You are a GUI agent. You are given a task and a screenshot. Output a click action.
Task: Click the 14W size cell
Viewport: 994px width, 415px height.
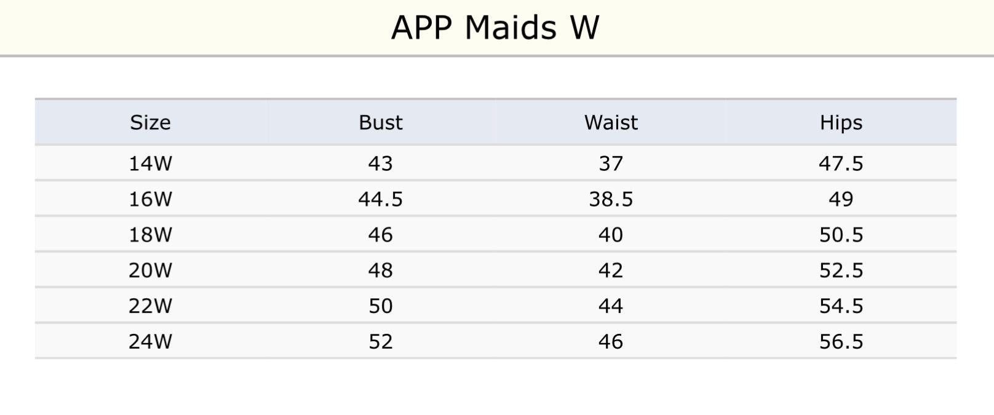pos(150,164)
